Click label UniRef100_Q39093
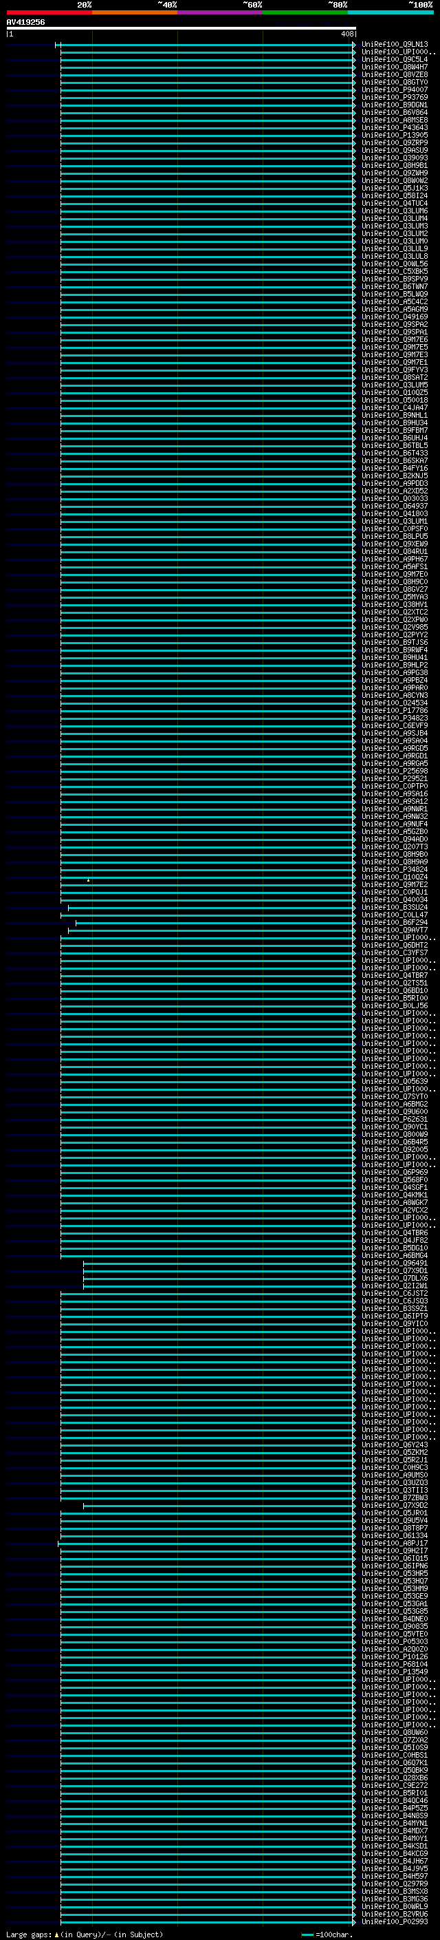This screenshot has width=440, height=1940. pos(394,158)
